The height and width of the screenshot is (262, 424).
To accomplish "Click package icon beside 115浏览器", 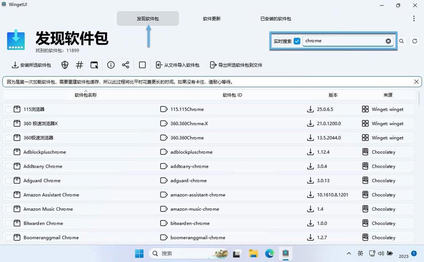I will point(17,109).
